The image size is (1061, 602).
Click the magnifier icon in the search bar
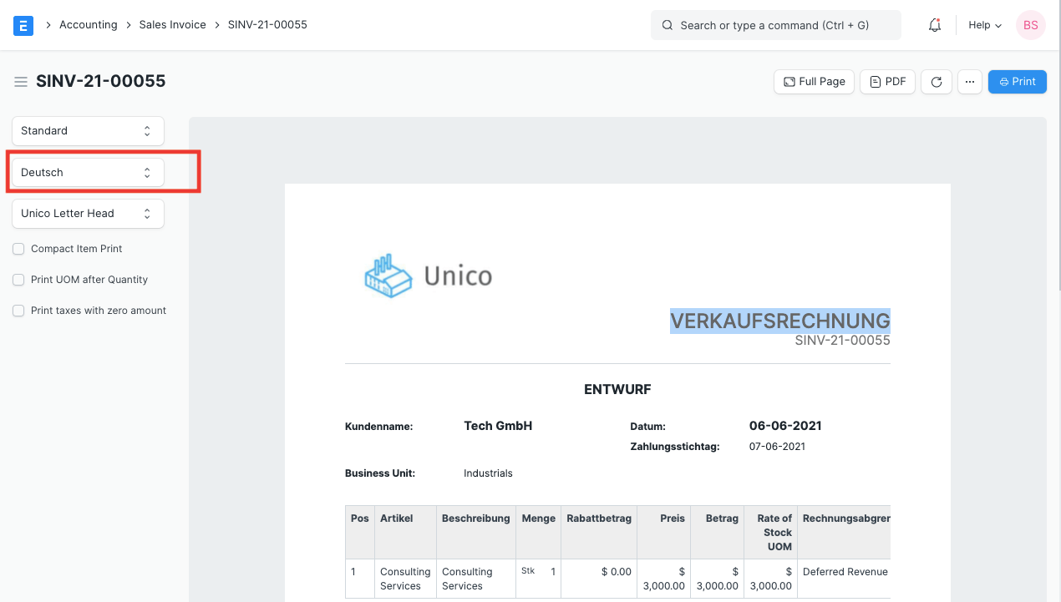click(667, 25)
